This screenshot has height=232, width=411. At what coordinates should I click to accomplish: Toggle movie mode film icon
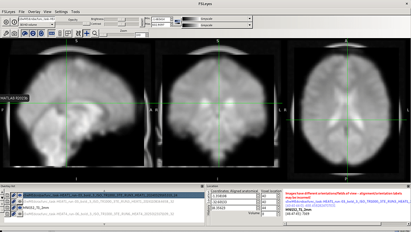point(78,33)
